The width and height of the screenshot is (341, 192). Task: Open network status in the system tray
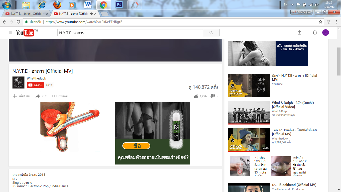pyautogui.click(x=311, y=5)
